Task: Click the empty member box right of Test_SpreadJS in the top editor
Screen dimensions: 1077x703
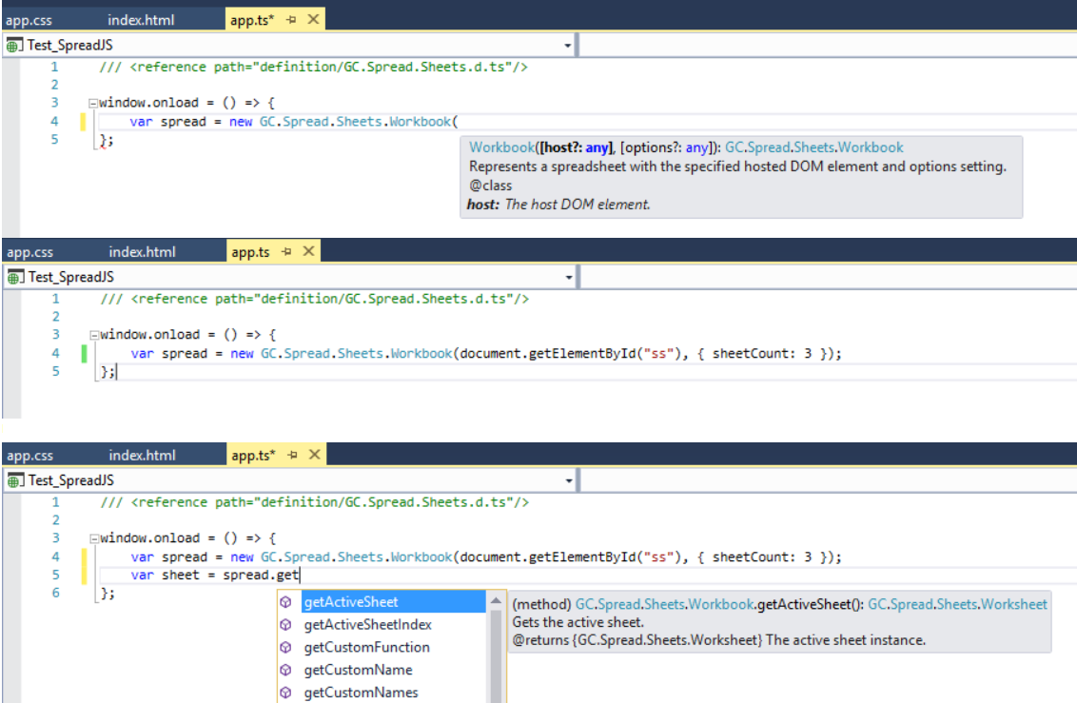Action: click(826, 45)
